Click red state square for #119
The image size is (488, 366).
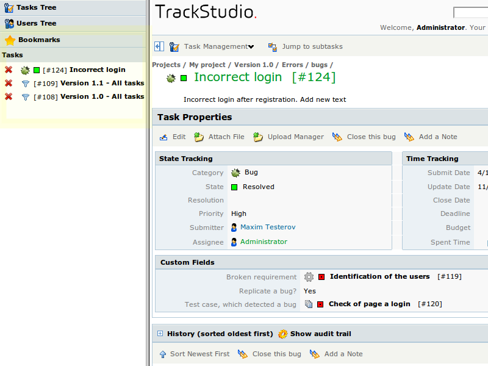click(x=321, y=277)
